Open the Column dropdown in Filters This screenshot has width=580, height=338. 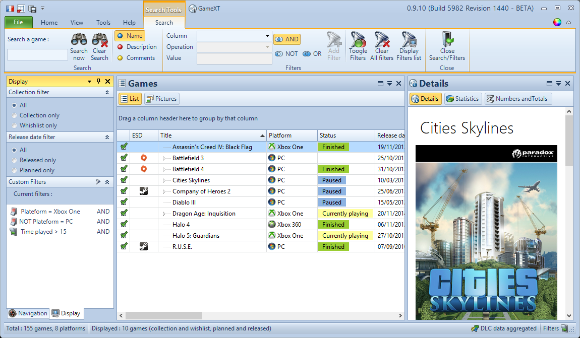(268, 36)
